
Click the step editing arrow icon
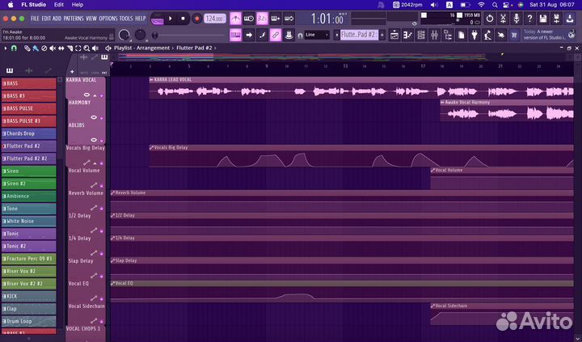(x=249, y=36)
